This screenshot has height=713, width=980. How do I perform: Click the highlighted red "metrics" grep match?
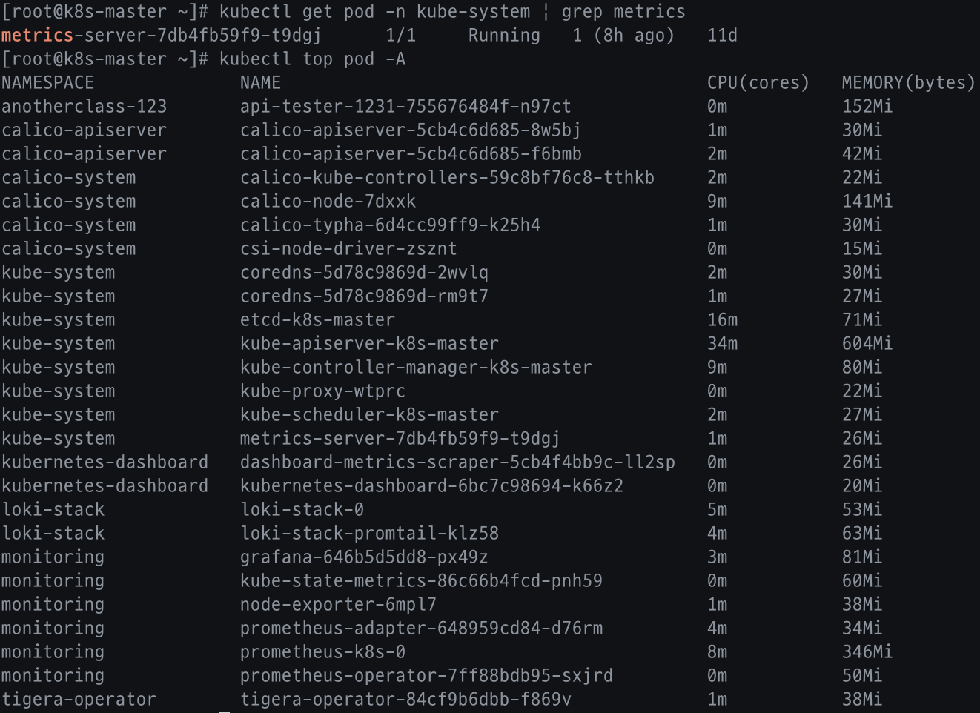coord(37,35)
